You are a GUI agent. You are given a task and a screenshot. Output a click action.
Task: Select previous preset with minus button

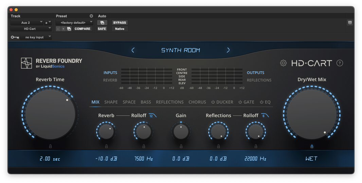[x=58, y=29]
